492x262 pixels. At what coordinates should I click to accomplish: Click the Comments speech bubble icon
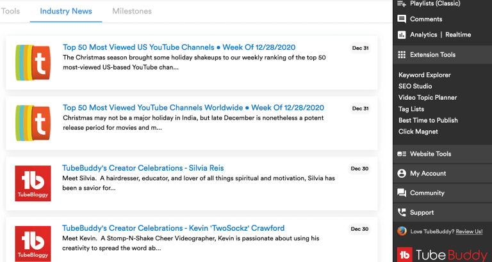point(402,19)
